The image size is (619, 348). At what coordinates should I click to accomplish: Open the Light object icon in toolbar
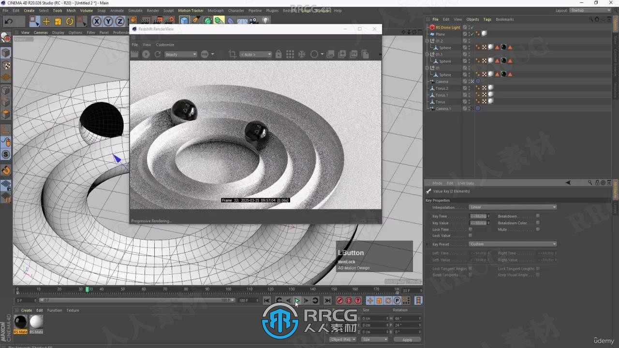[x=265, y=21]
